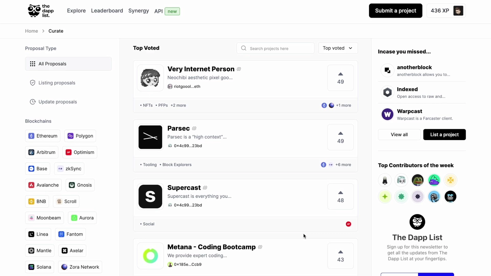Go to Home breadcrumb
This screenshot has height=276, width=491.
coord(31,31)
